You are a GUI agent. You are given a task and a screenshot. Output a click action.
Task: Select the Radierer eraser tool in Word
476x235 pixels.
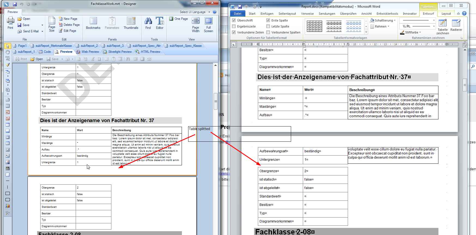(456, 25)
